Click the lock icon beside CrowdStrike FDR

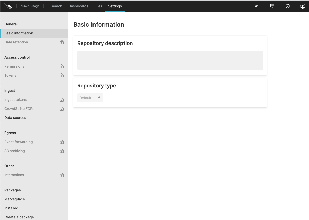coord(62,109)
